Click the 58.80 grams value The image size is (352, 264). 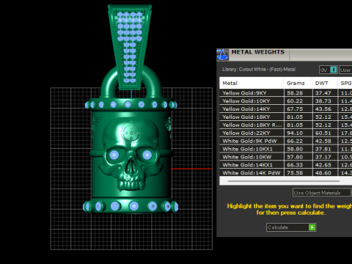pyautogui.click(x=295, y=149)
